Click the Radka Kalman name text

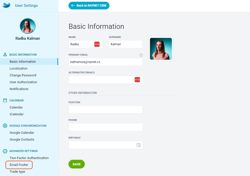point(28,38)
